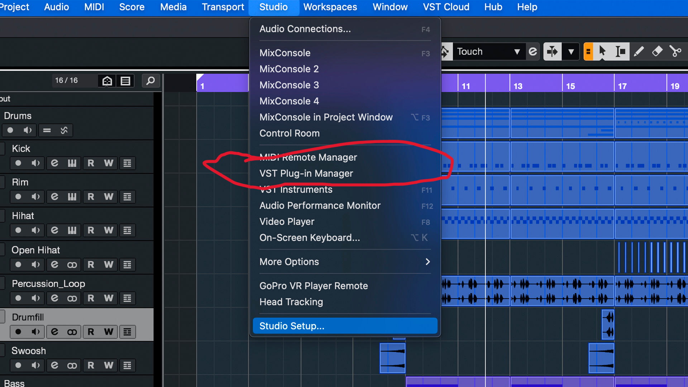Open MixConsole from the Studio menu
Image resolution: width=688 pixels, height=387 pixels.
coord(345,53)
